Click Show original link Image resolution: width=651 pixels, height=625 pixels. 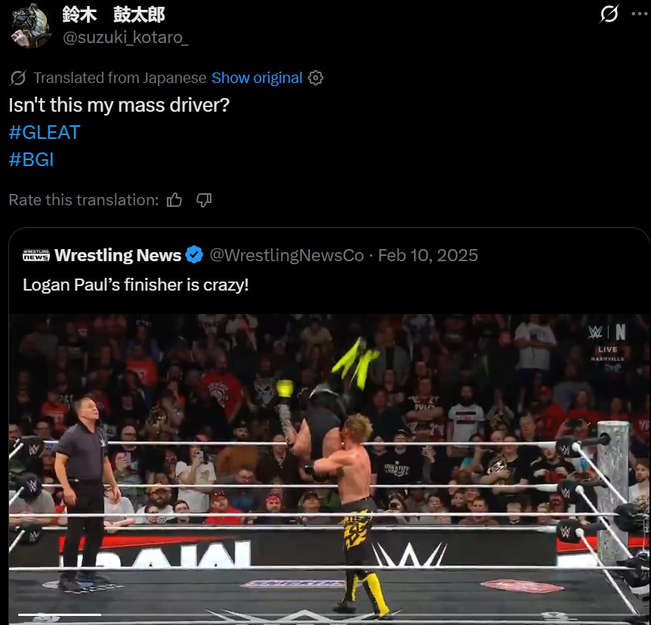pos(257,78)
